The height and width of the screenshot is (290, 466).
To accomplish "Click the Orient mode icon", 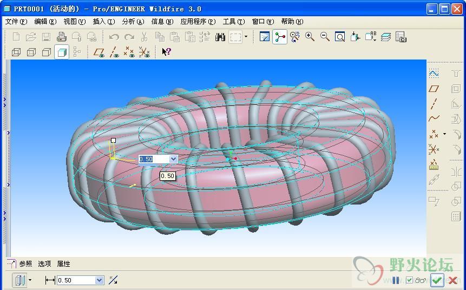I will (x=295, y=37).
